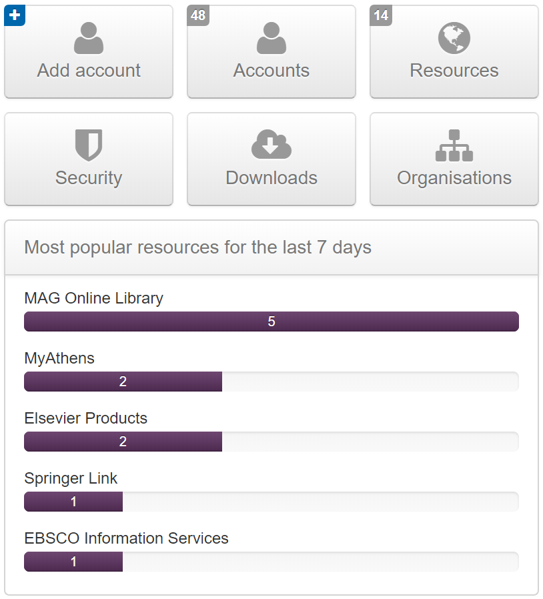Click the Security shield icon
The width and height of the screenshot is (543, 599).
[89, 145]
